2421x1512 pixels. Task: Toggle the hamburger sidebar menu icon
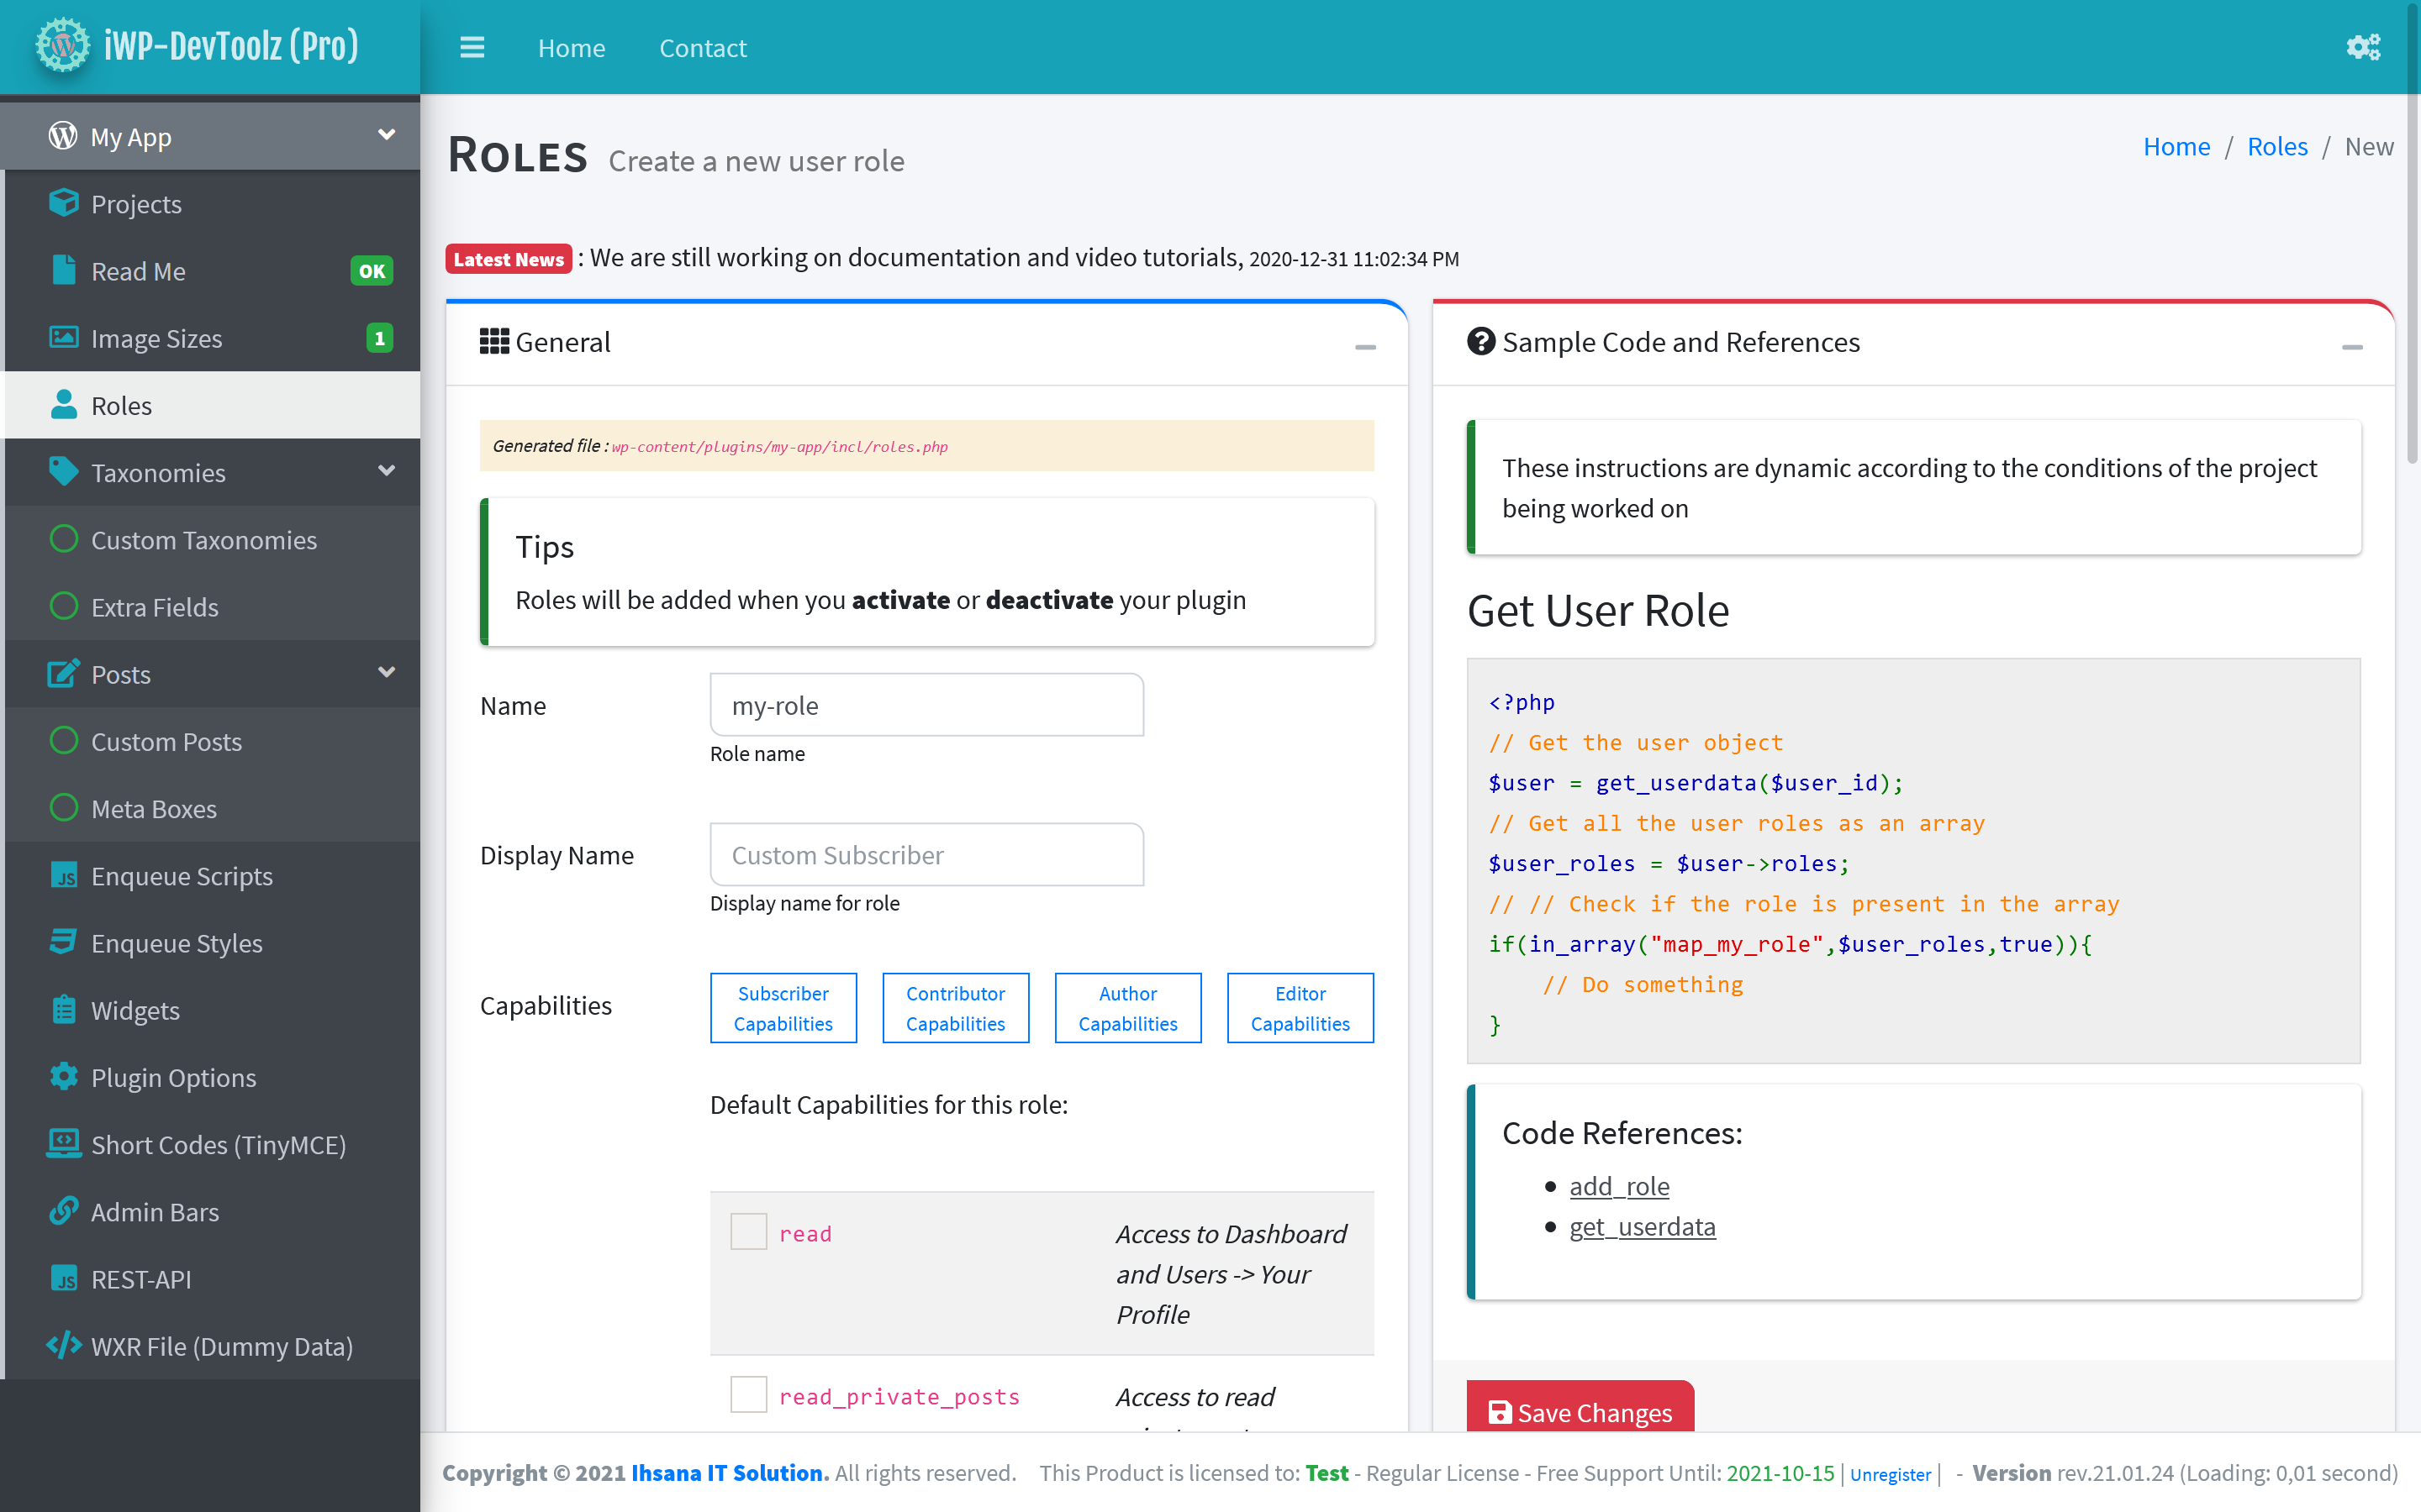472,47
